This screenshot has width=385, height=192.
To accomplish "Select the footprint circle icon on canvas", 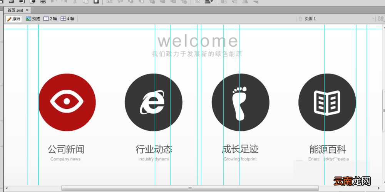I will click(x=240, y=102).
